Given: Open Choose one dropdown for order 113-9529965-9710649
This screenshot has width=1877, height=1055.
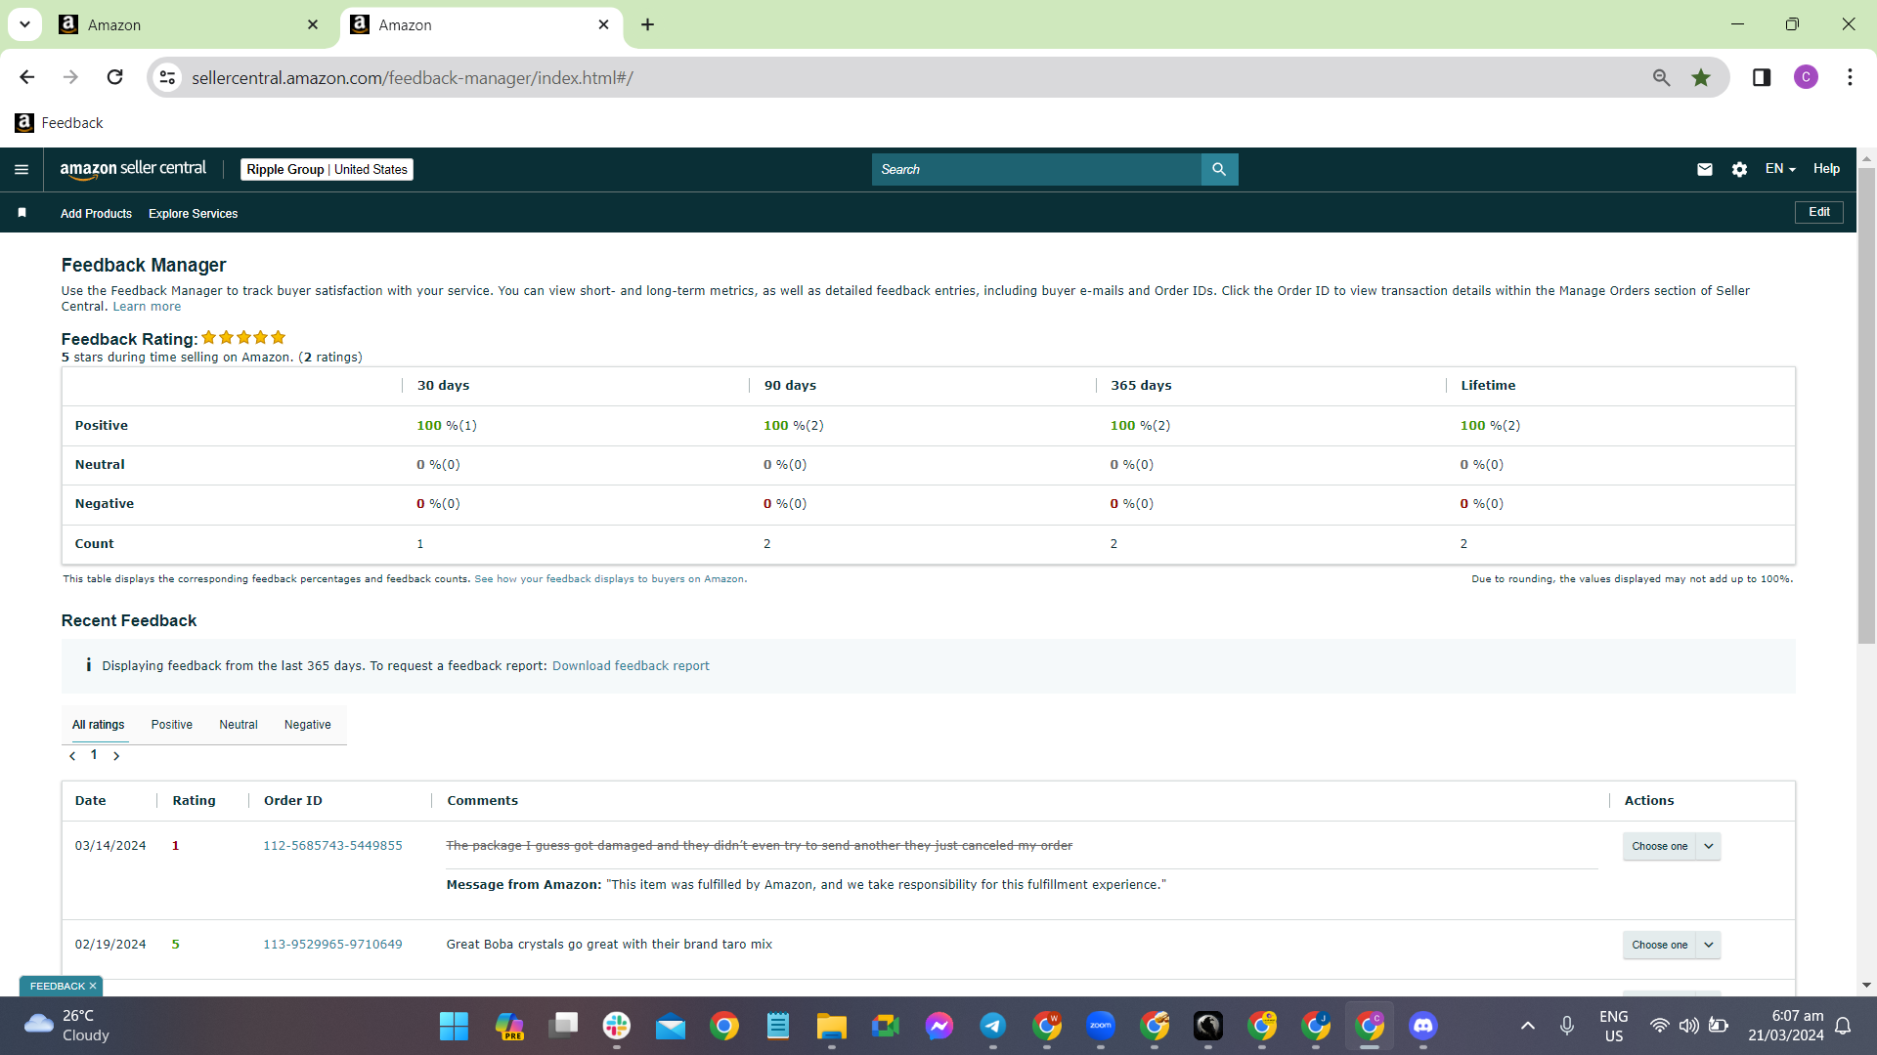Looking at the screenshot, I should pos(1672,945).
